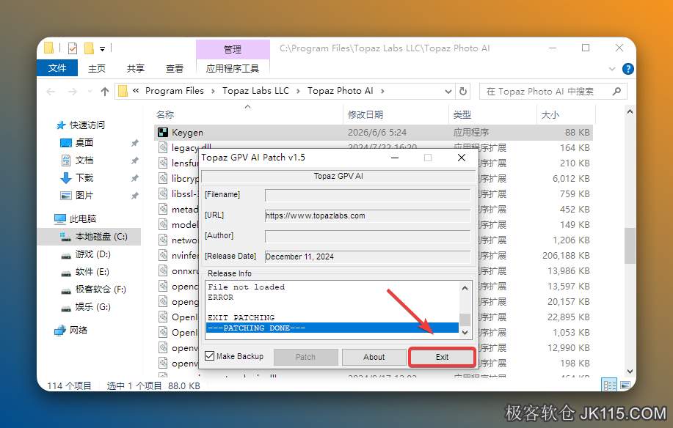Click Topaz Photo AI breadcrumb segment

[x=340, y=91]
